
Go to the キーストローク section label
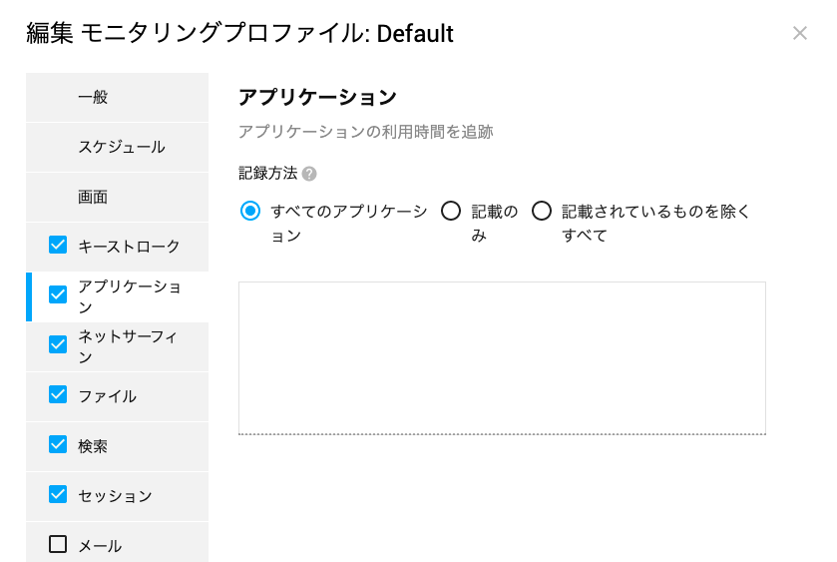[129, 247]
